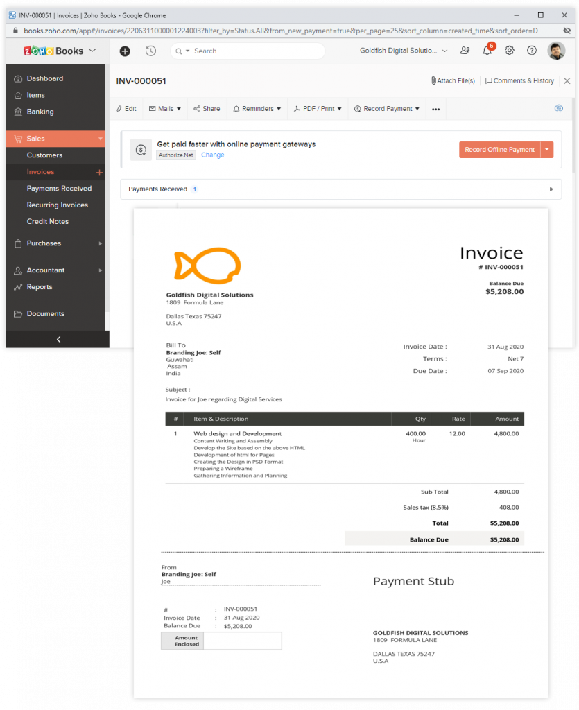Screen dimensions: 579x710
Task: Open the Goldfish Digital Solutions organization dropdown
Action: (404, 51)
